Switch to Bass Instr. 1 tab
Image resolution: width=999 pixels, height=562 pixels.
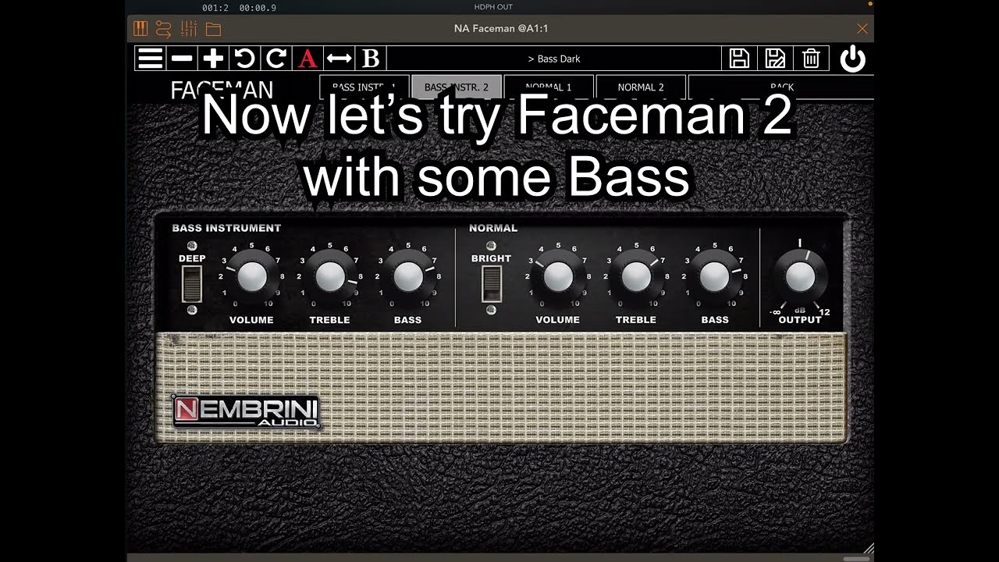pyautogui.click(x=364, y=87)
